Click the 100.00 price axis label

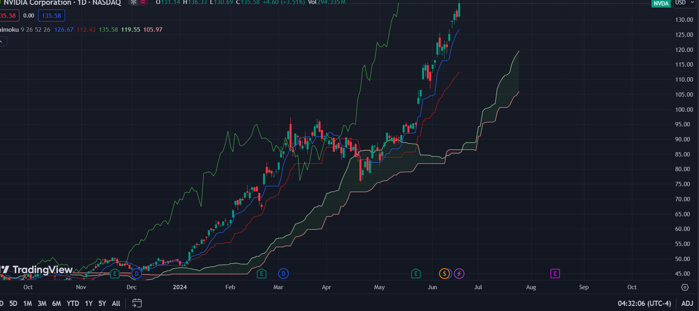click(684, 110)
